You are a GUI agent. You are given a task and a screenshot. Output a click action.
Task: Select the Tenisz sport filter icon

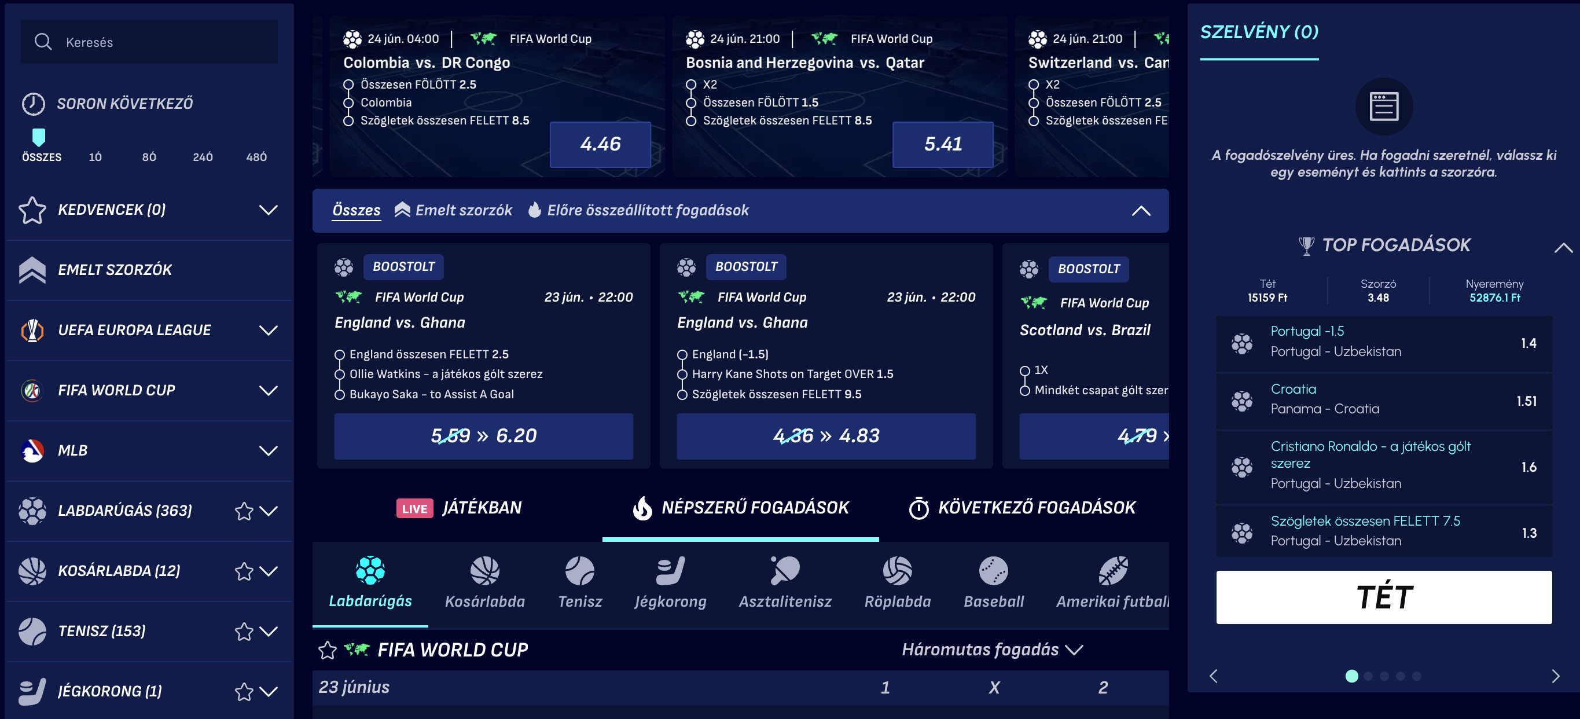[x=579, y=571]
